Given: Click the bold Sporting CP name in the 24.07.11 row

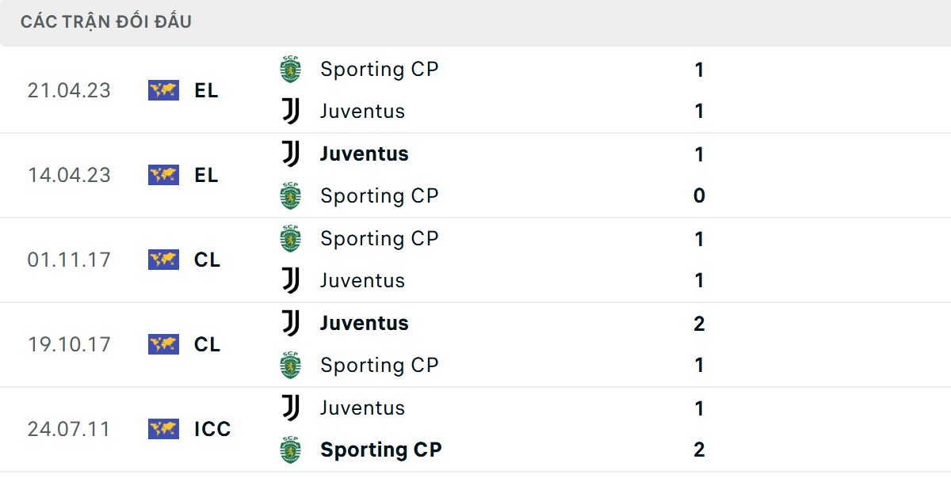Looking at the screenshot, I should tap(381, 450).
